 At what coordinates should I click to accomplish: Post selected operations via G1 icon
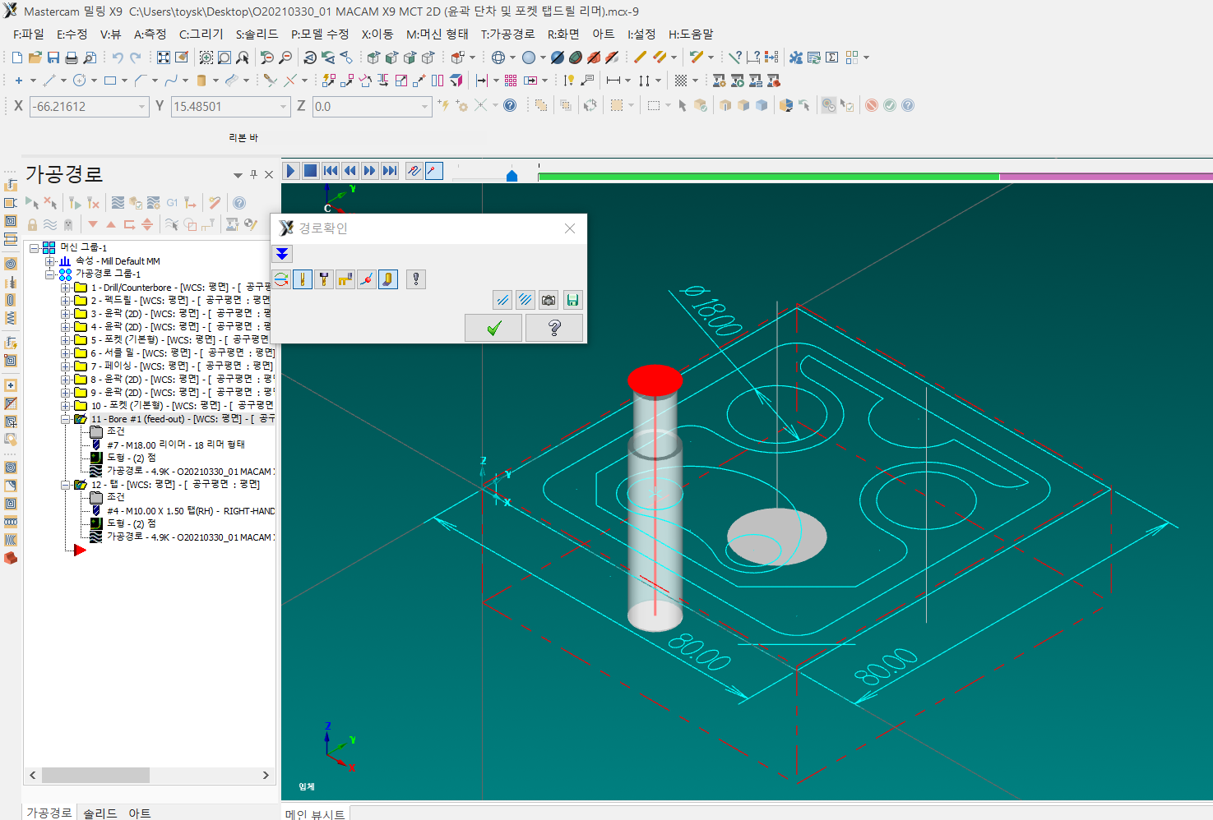click(x=172, y=203)
